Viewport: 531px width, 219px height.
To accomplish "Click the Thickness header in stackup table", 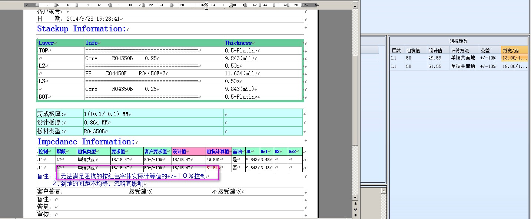I will (x=238, y=43).
